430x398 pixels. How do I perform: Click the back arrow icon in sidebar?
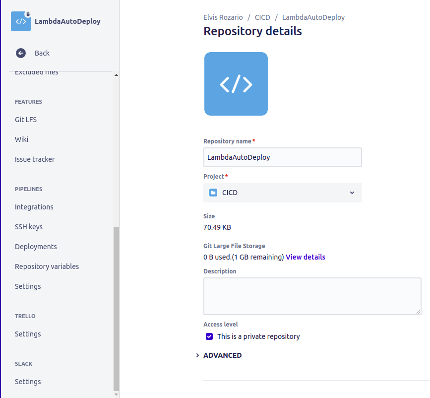pos(20,53)
